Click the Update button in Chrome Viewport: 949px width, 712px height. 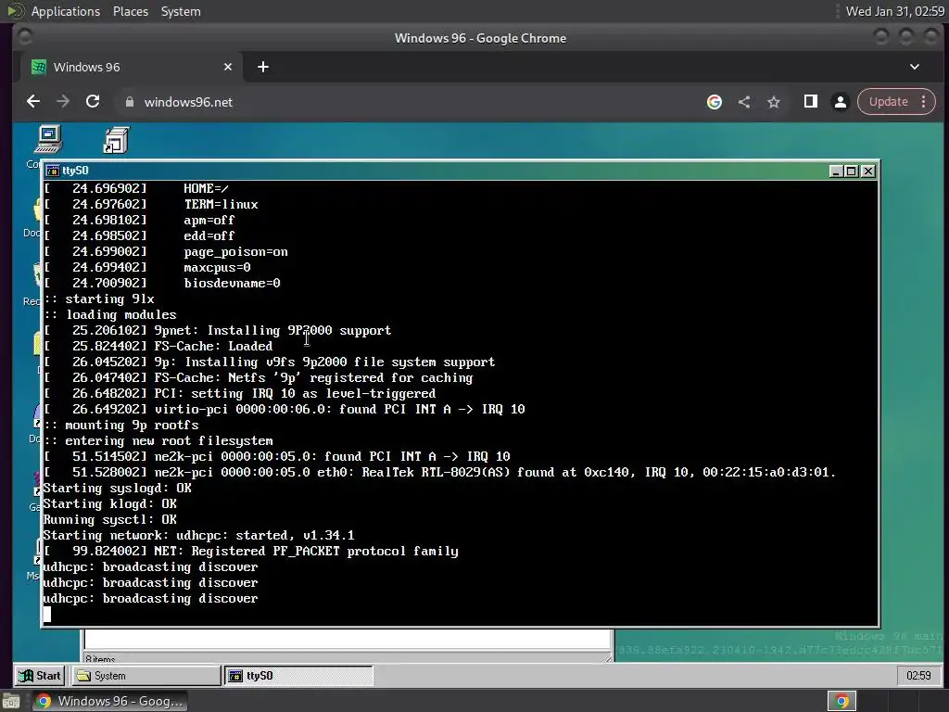coord(889,102)
